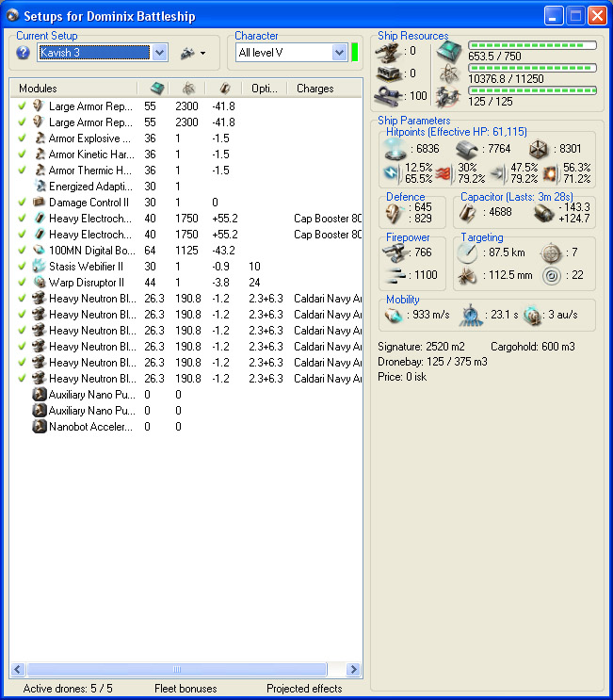Click the blue help question mark icon
Image resolution: width=613 pixels, height=700 pixels.
click(23, 53)
